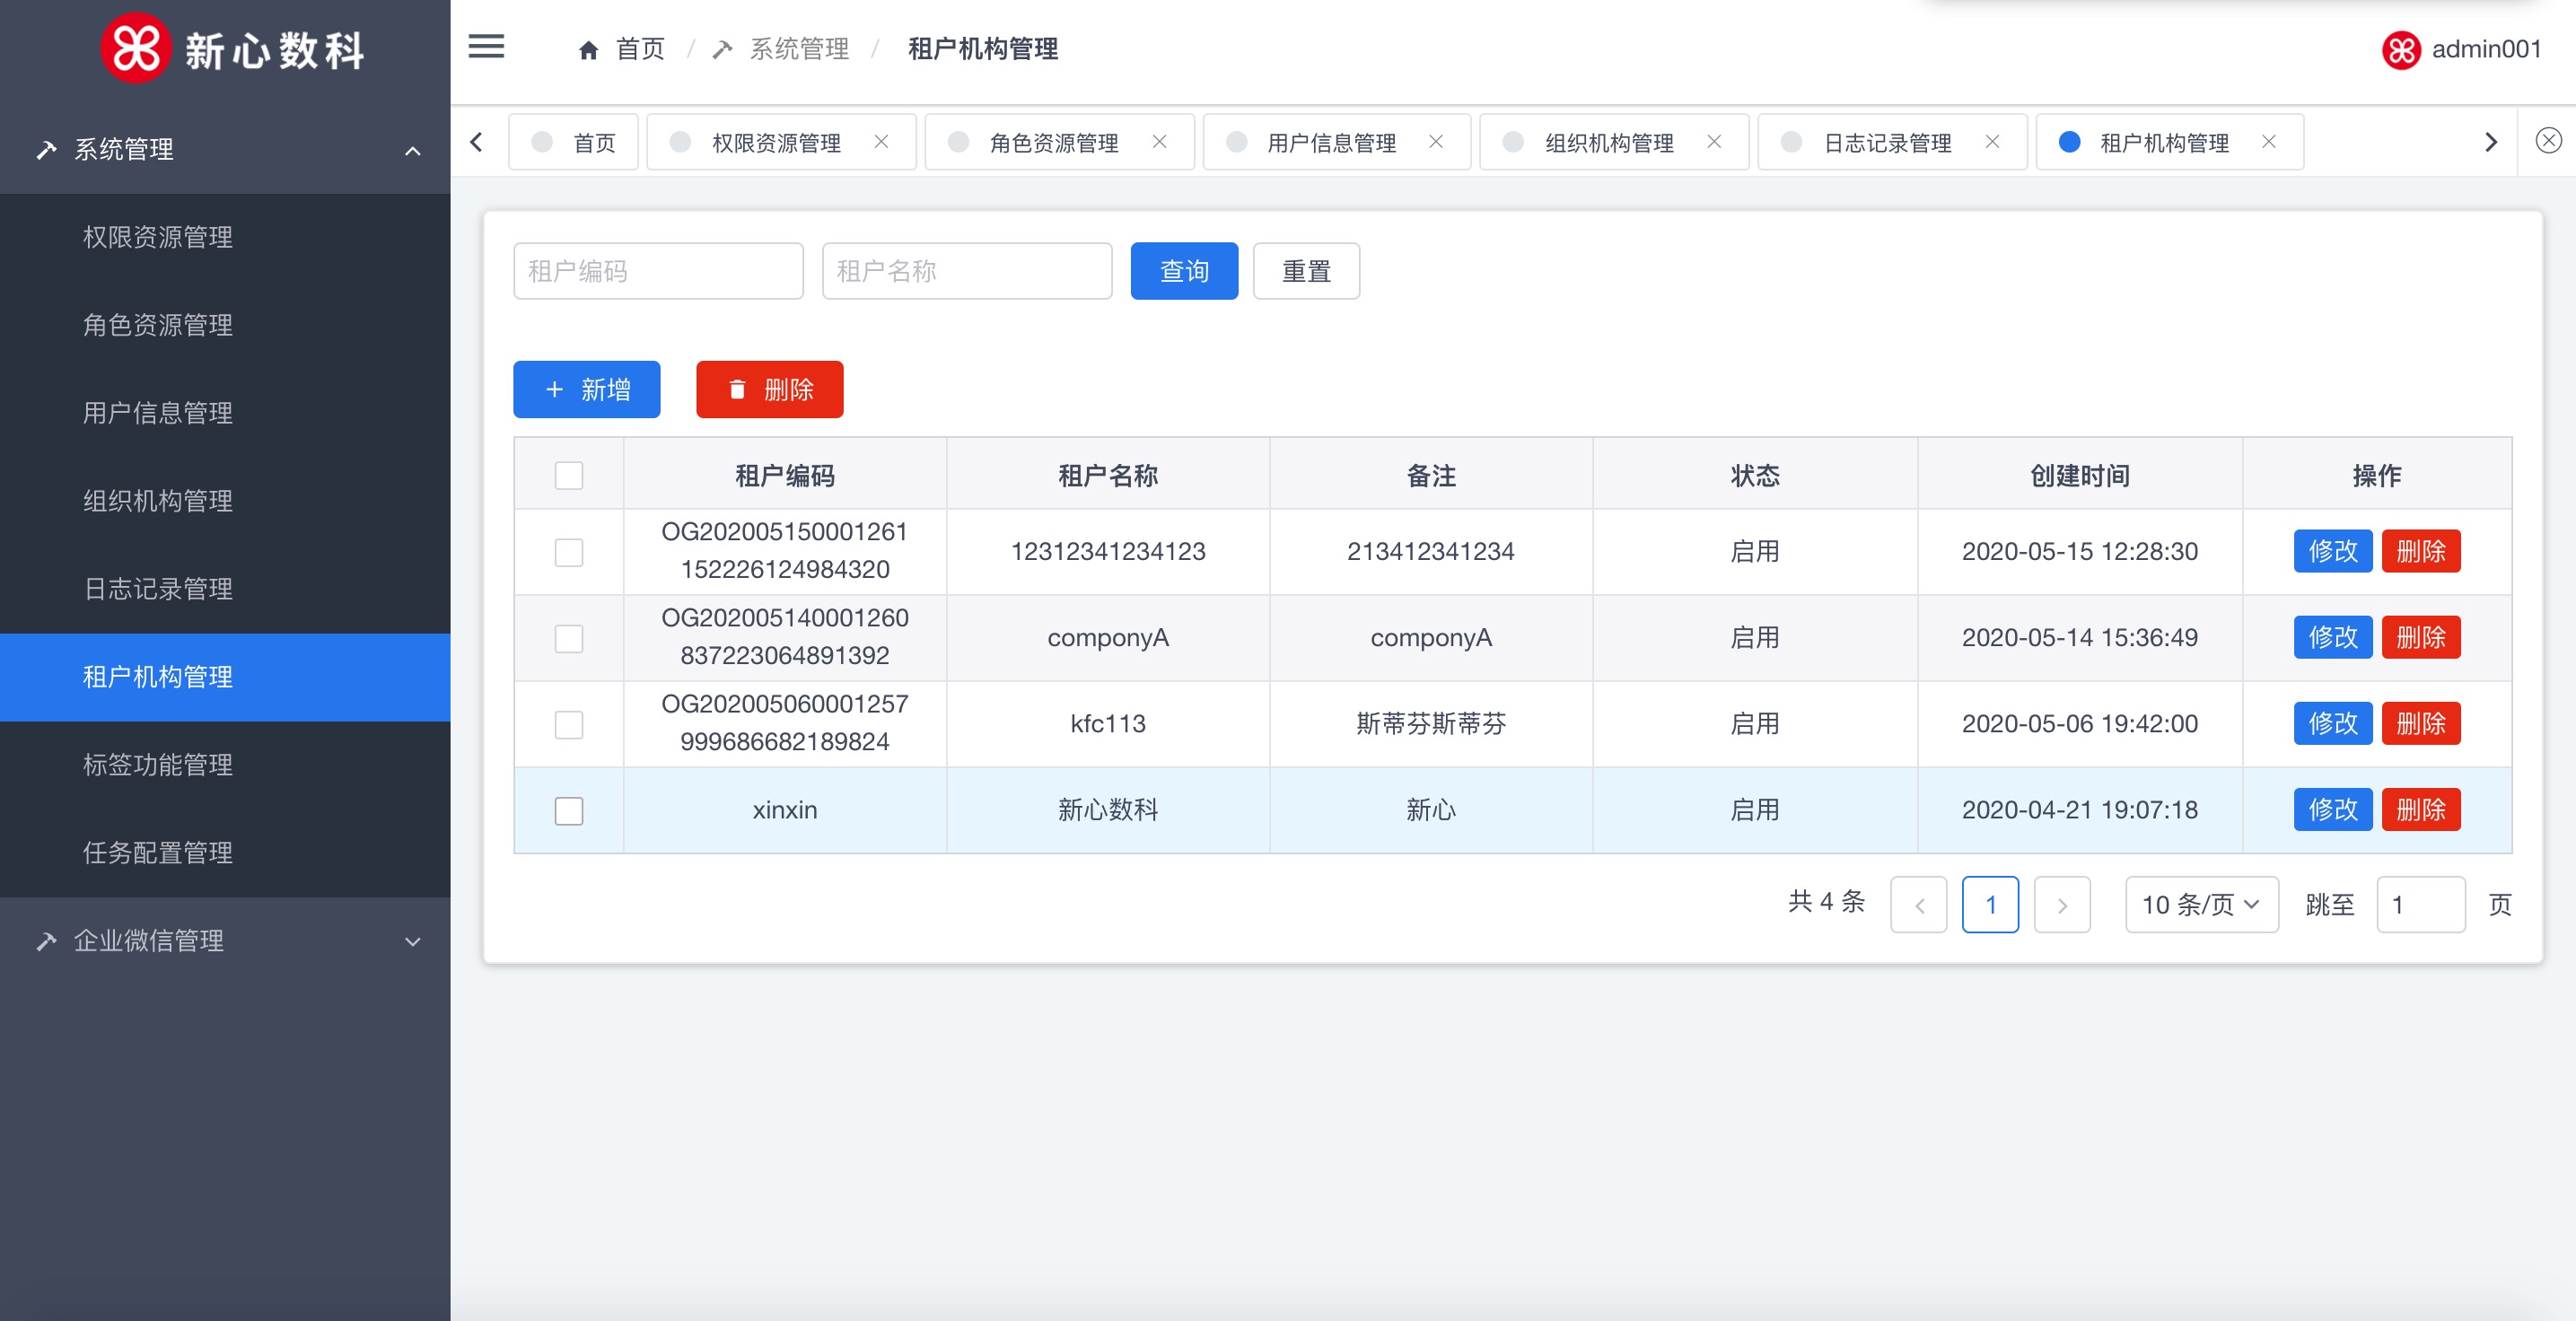Toggle the select-all header checkbox
The width and height of the screenshot is (2576, 1321).
tap(569, 475)
